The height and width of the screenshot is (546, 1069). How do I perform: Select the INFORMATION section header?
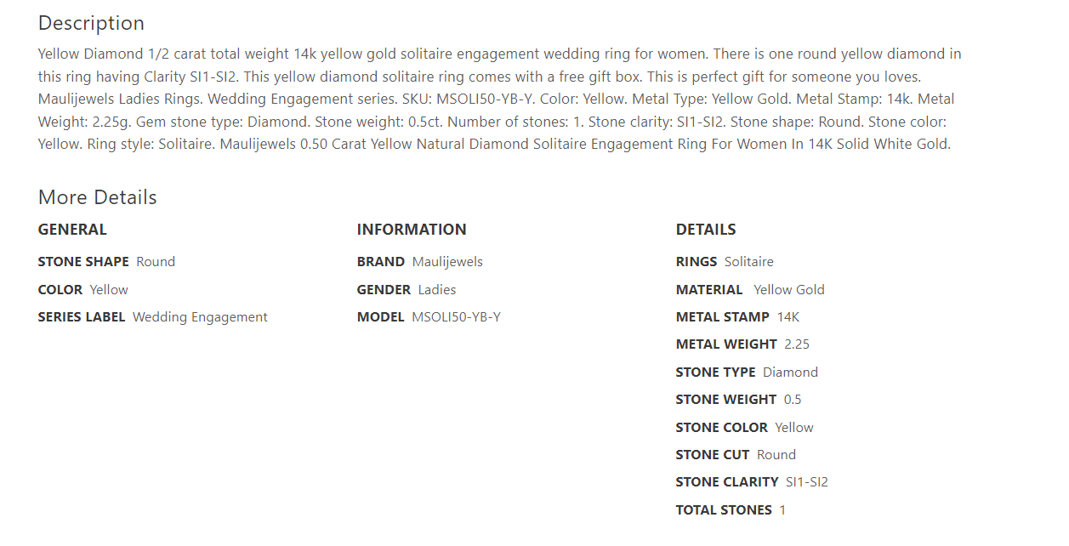(412, 230)
